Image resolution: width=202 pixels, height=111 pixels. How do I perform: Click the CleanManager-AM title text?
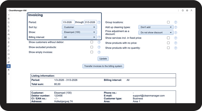point(17,11)
